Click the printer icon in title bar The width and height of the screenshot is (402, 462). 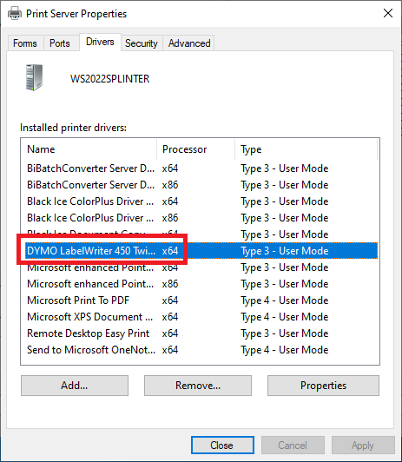(x=15, y=14)
